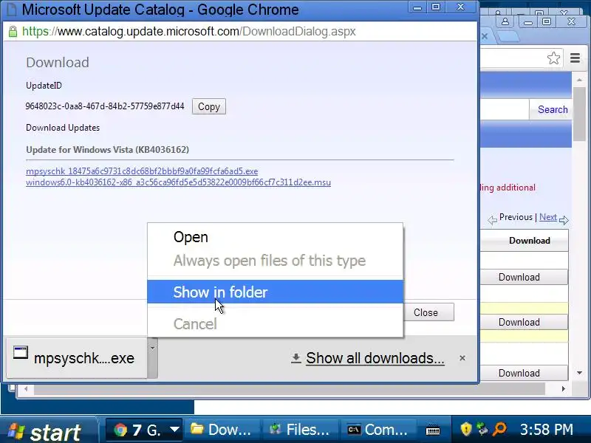Click the Close button in the Download dialog
Screen dimensions: 591x443
(428, 312)
